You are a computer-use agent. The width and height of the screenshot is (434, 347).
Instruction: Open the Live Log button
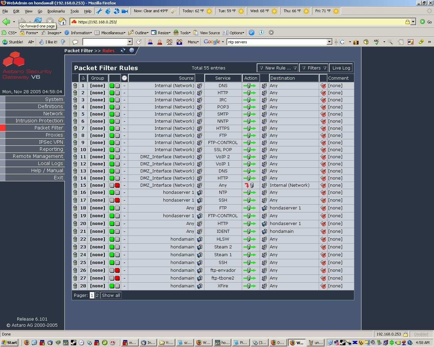click(341, 68)
